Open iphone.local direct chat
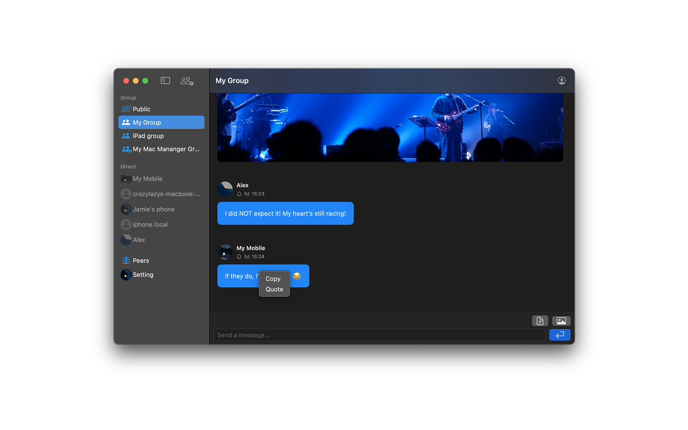This screenshot has height=430, width=688. pyautogui.click(x=161, y=225)
